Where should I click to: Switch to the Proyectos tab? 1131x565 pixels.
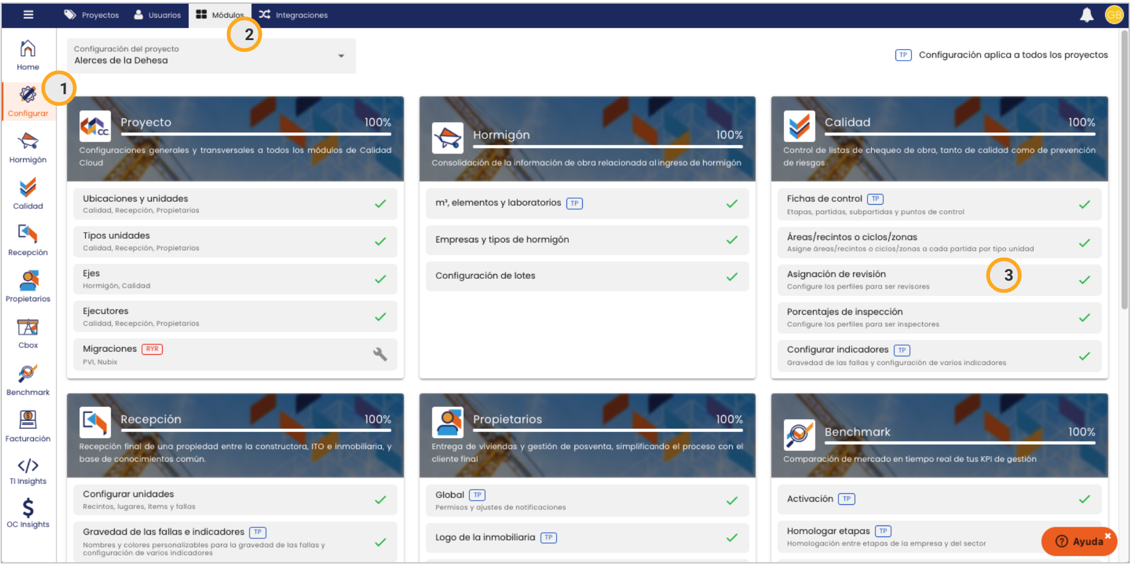click(92, 15)
